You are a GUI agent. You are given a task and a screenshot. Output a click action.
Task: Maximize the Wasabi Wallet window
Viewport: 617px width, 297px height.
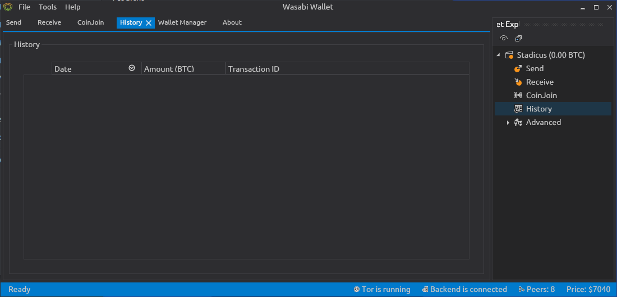(596, 7)
